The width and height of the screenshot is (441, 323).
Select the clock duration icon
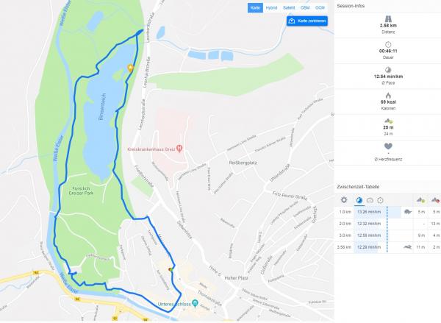point(380,200)
